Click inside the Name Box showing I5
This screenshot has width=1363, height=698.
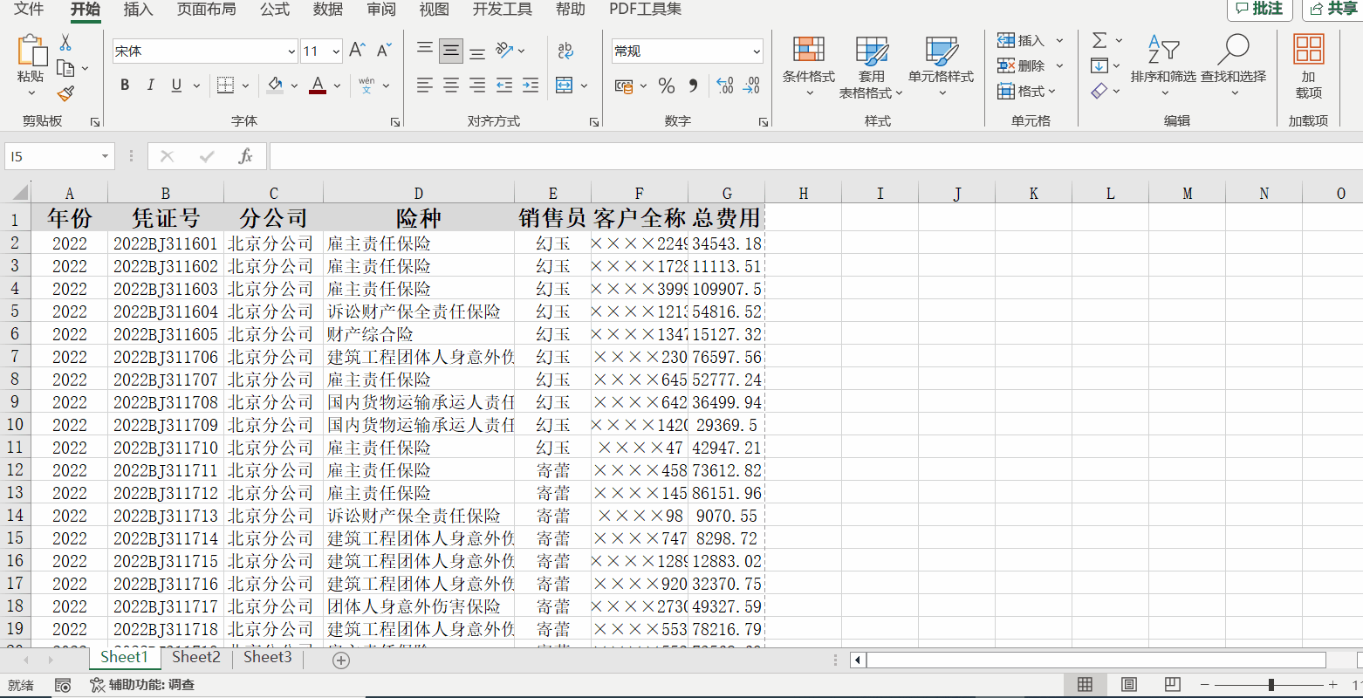pyautogui.click(x=52, y=155)
